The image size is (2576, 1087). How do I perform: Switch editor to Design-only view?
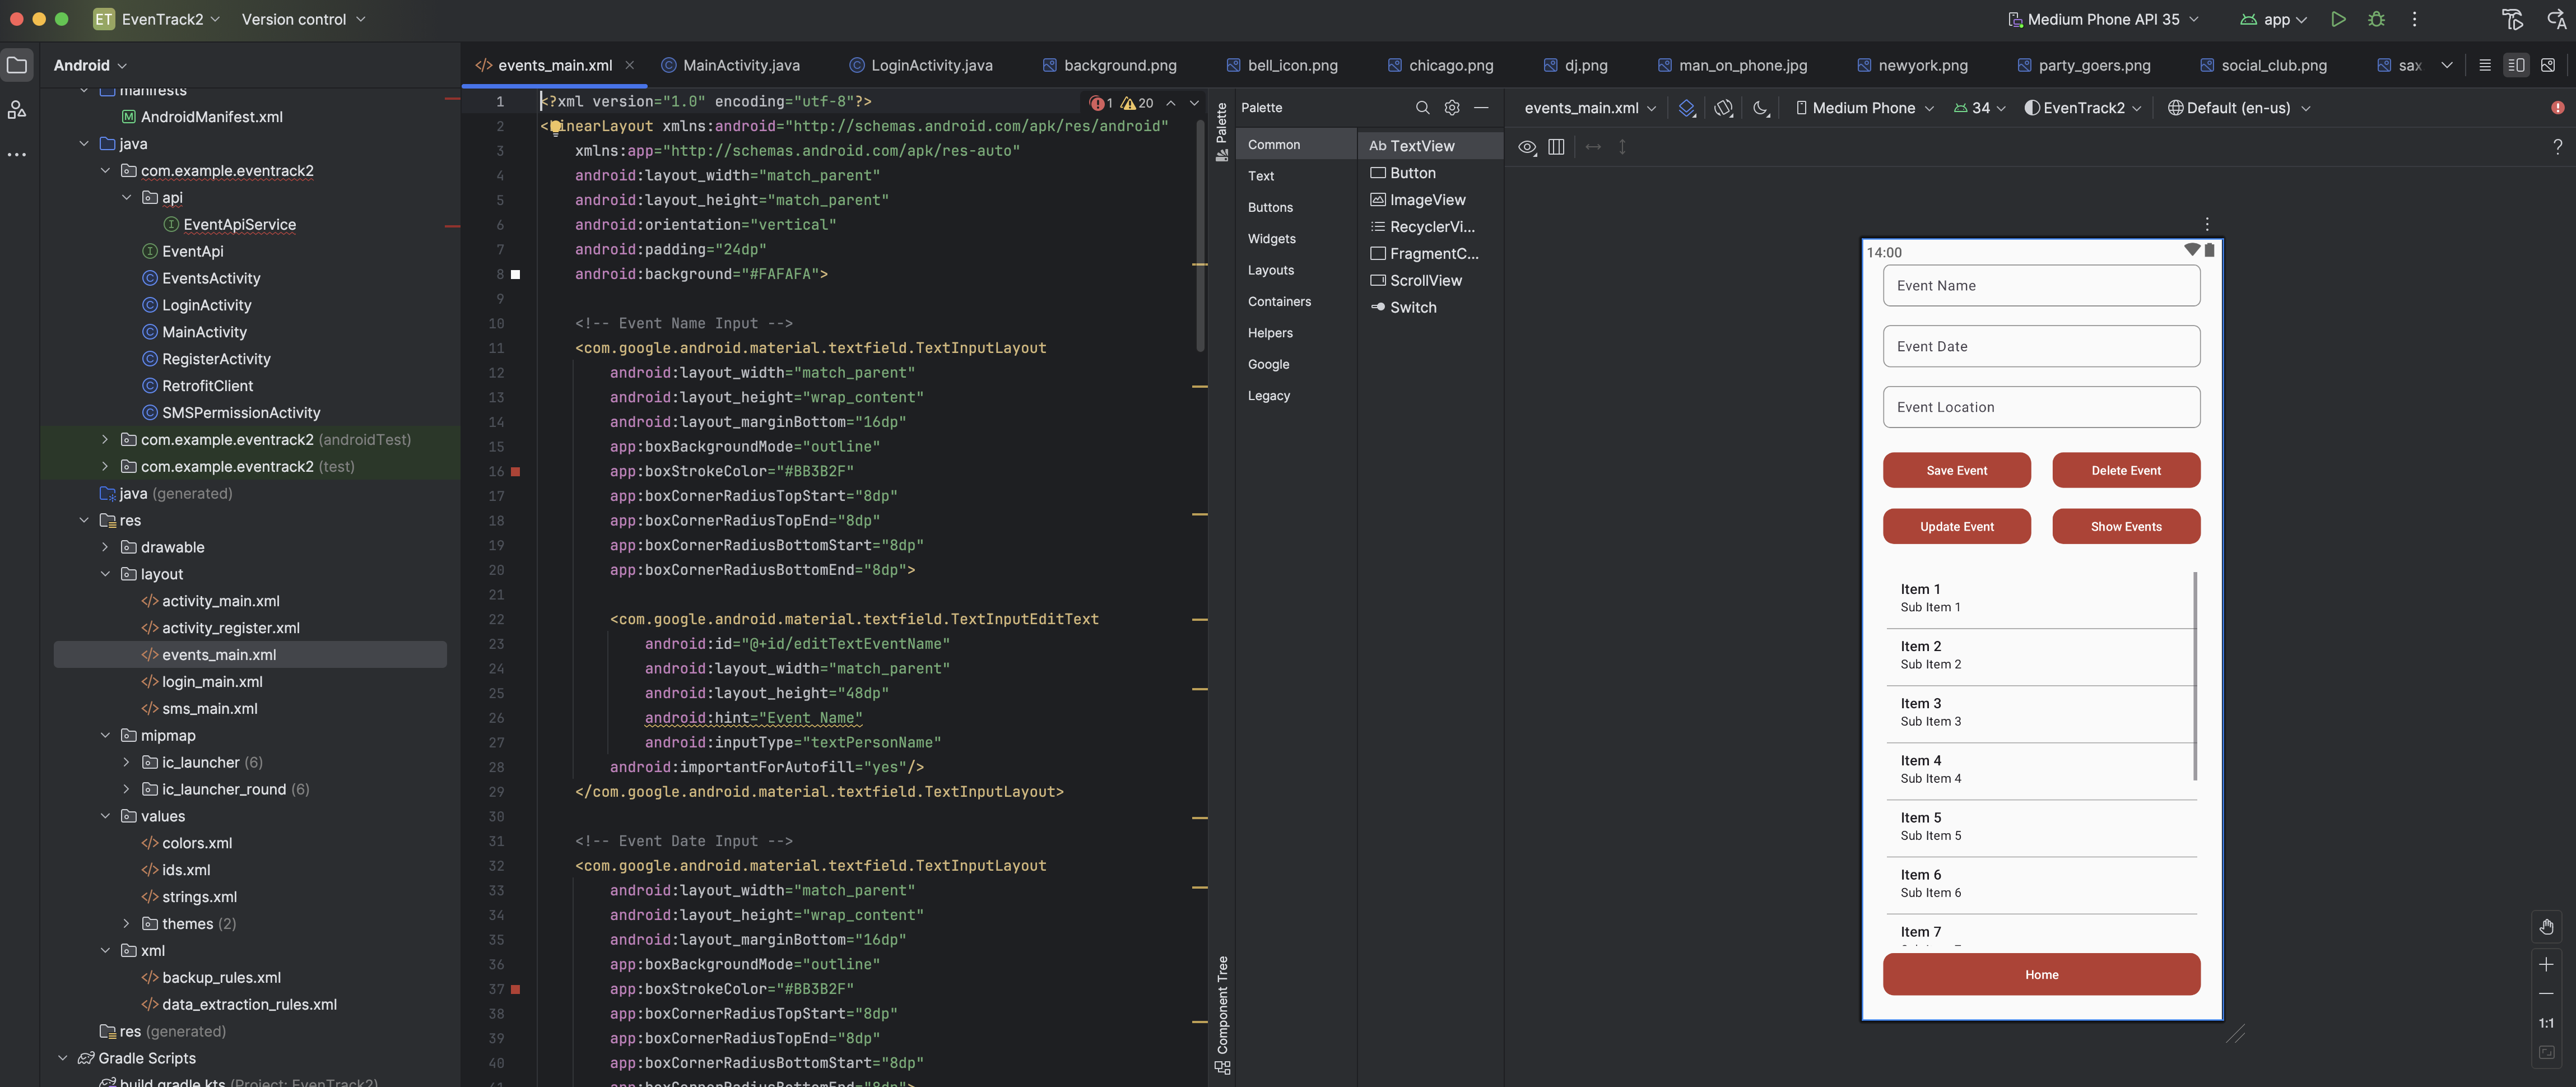tap(2548, 65)
